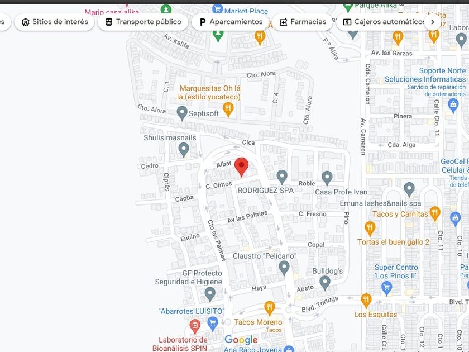
Task: Expand more categories with the right chevron
Action: pyautogui.click(x=433, y=22)
